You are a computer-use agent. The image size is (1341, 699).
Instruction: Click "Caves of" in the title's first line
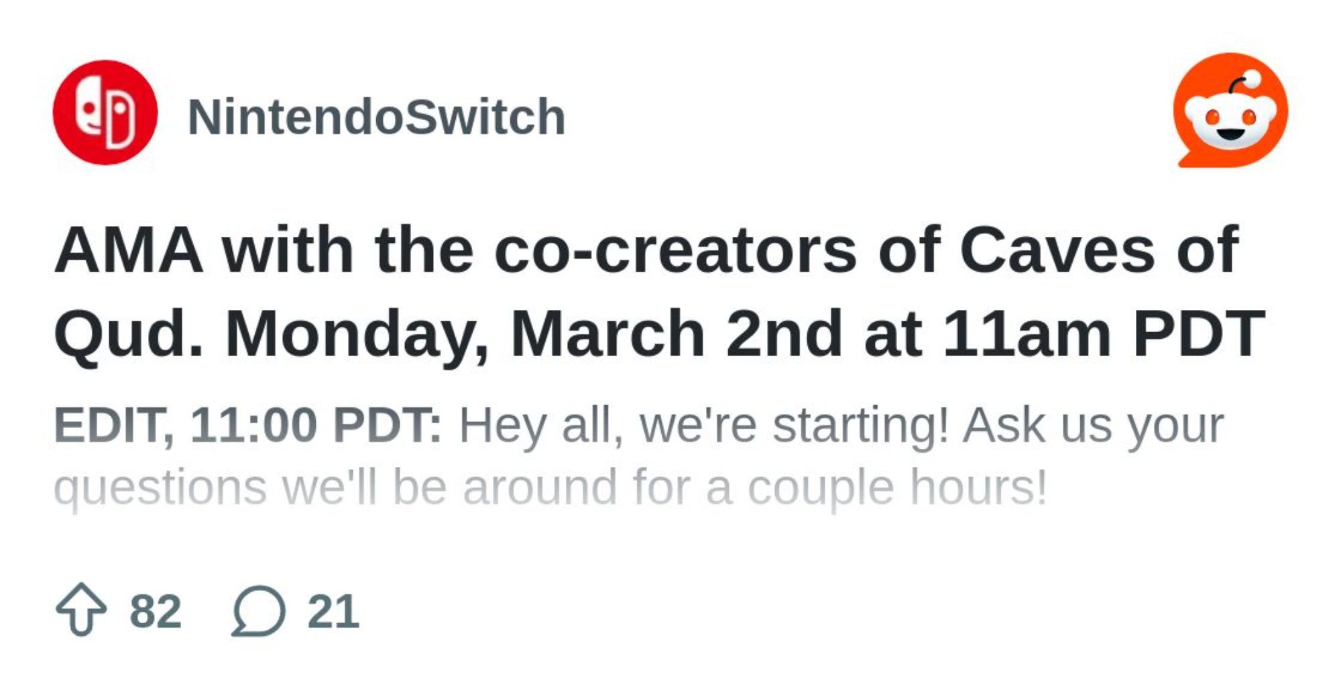click(x=1098, y=251)
